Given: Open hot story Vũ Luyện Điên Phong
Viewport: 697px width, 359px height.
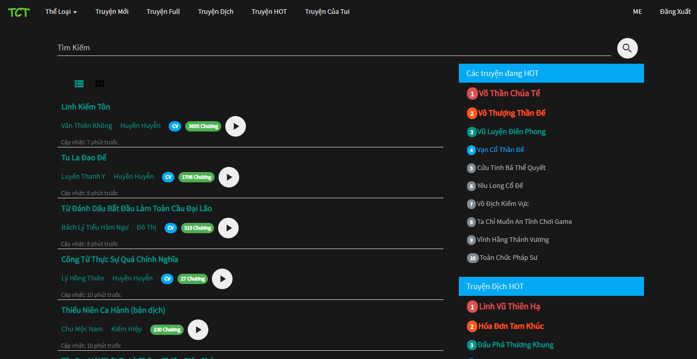Looking at the screenshot, I should pos(511,132).
